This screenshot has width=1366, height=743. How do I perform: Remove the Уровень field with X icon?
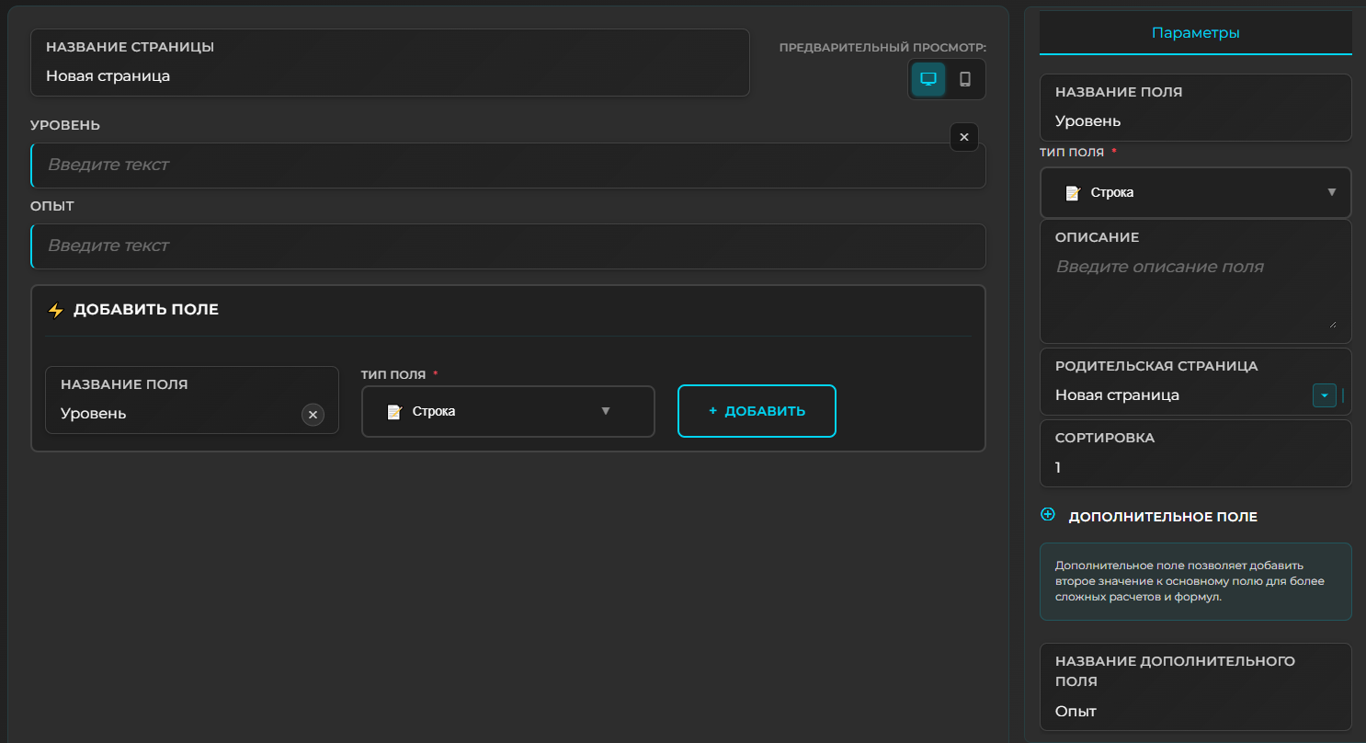coord(963,137)
